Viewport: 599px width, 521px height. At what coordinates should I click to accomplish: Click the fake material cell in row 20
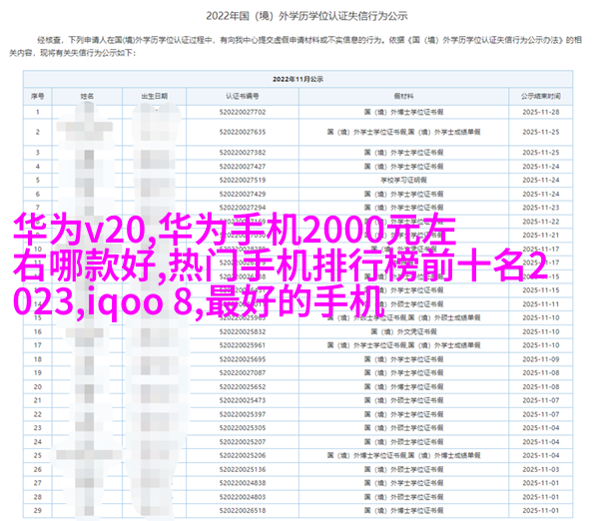point(403,386)
